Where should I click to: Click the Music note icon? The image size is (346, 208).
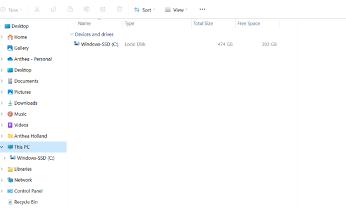pyautogui.click(x=10, y=114)
